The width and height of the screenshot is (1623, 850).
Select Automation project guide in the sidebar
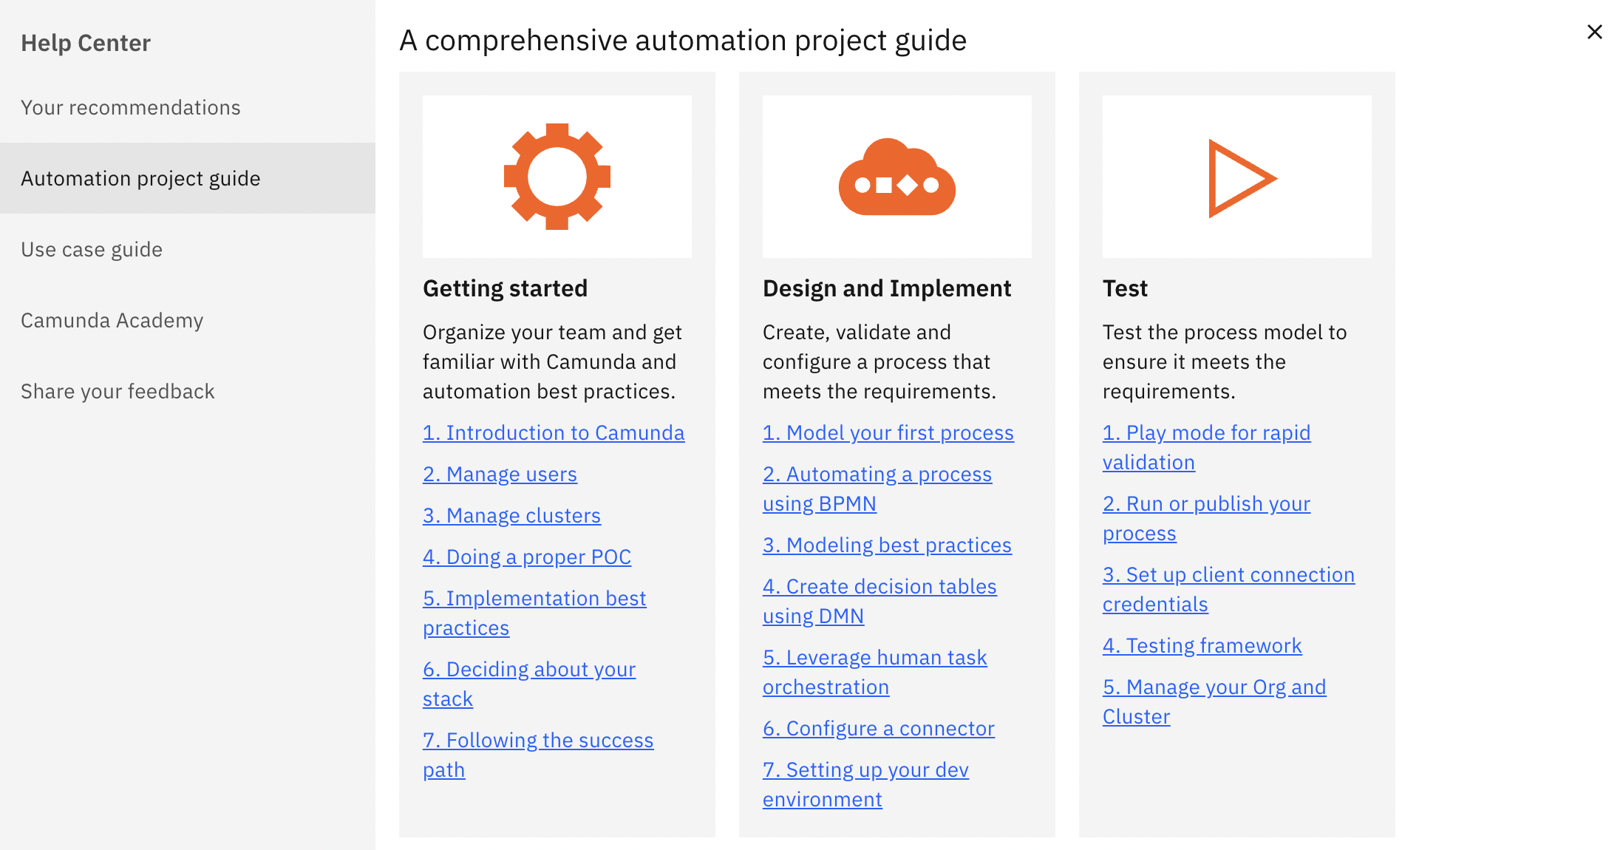(x=140, y=178)
